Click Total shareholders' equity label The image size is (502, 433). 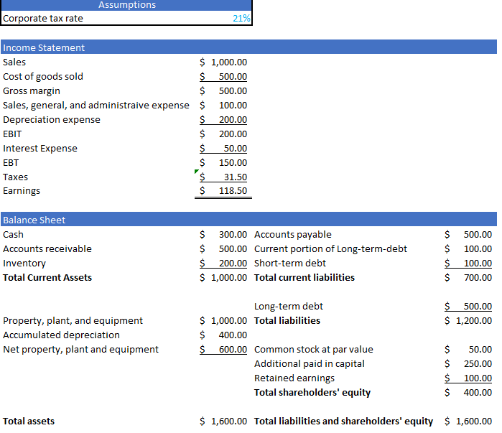pos(312,393)
